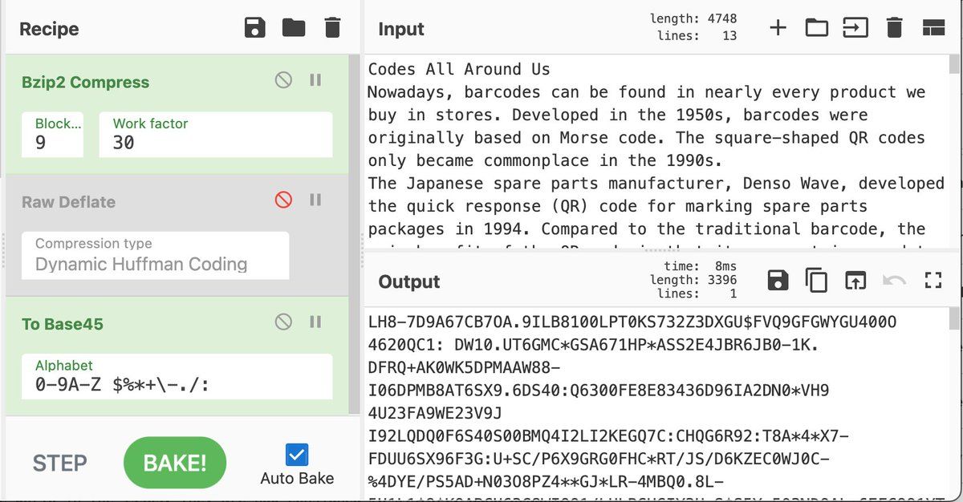Set a breakpoint on the To Base45 operation

click(315, 322)
